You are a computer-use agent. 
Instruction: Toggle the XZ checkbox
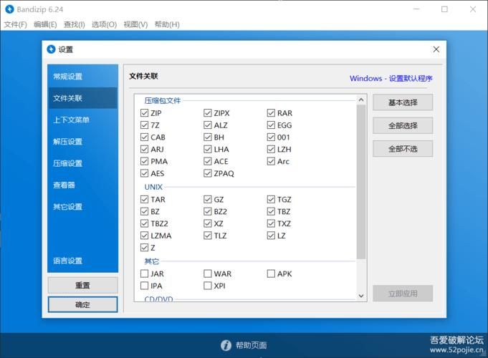point(208,223)
